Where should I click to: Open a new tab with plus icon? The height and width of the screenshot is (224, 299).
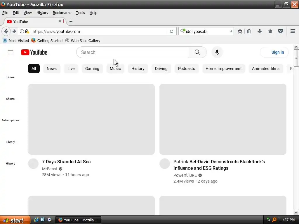point(71,22)
